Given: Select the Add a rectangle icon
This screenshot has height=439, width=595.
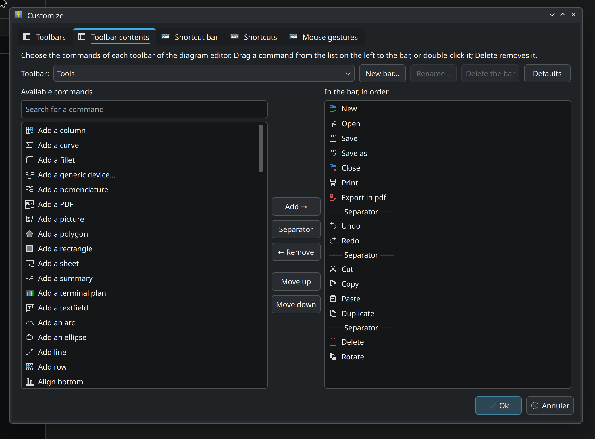Looking at the screenshot, I should (30, 249).
